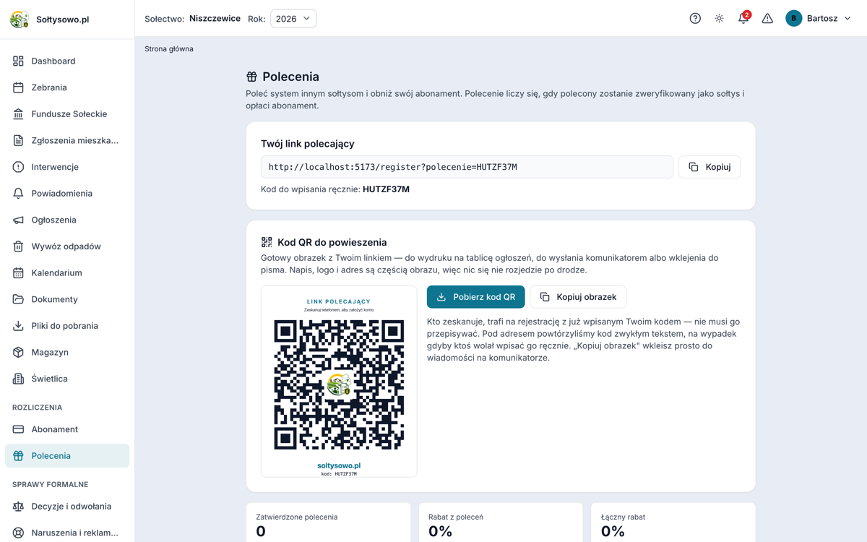Click the referral link input field
867x542 pixels.
(467, 167)
